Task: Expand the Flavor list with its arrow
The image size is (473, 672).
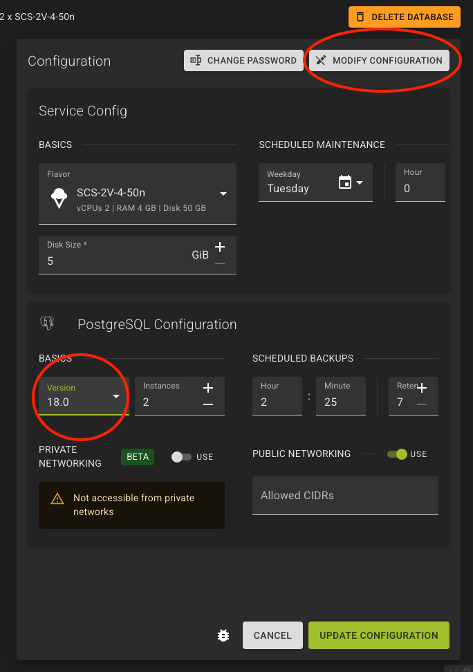Action: 223,194
